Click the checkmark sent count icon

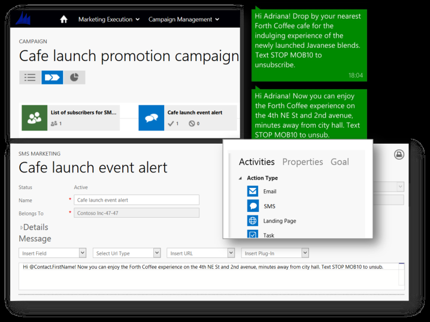coord(171,124)
